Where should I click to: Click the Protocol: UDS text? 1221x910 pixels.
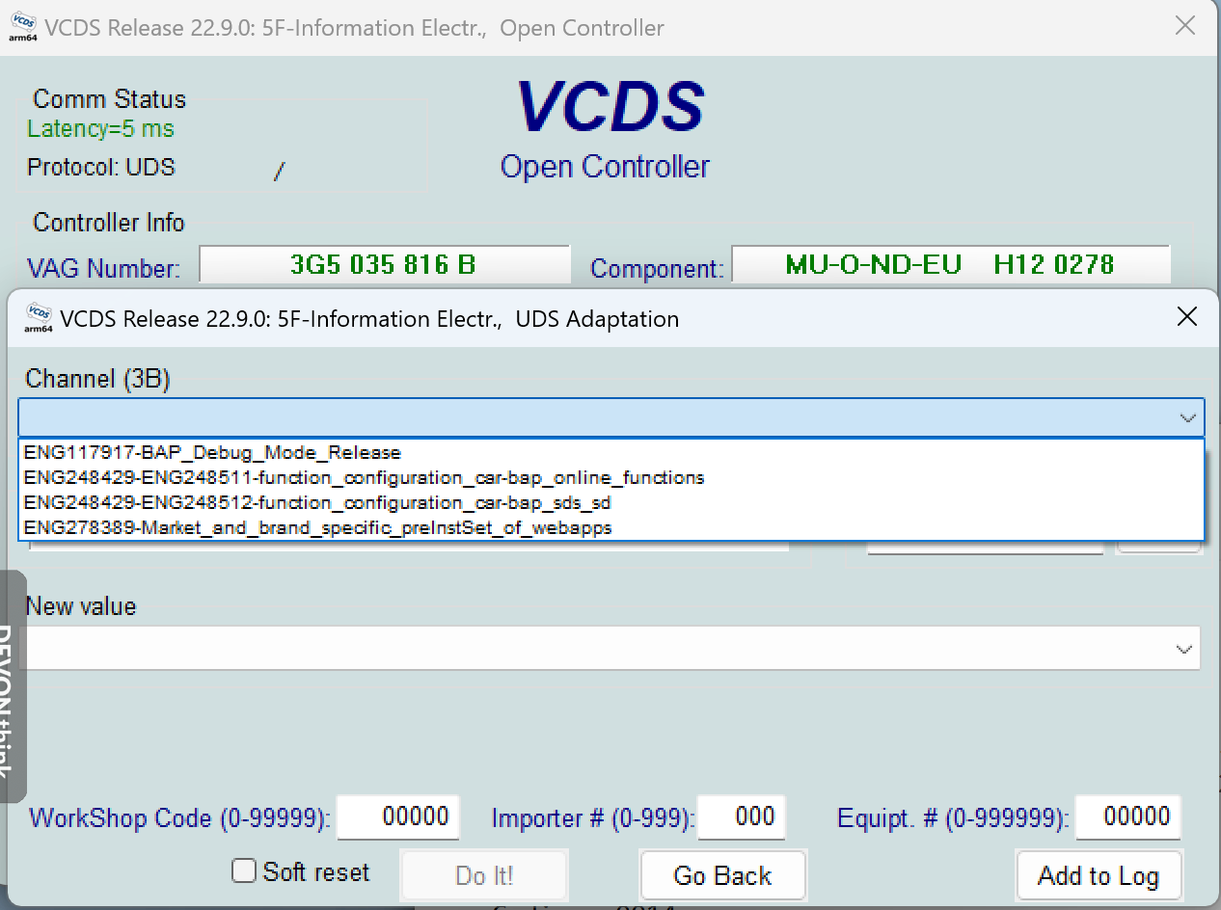101,167
